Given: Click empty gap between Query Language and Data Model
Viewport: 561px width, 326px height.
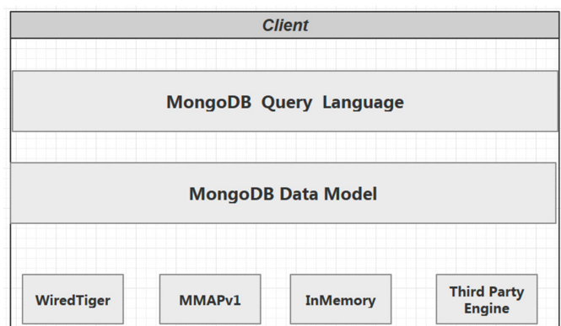Looking at the screenshot, I should (x=285, y=147).
